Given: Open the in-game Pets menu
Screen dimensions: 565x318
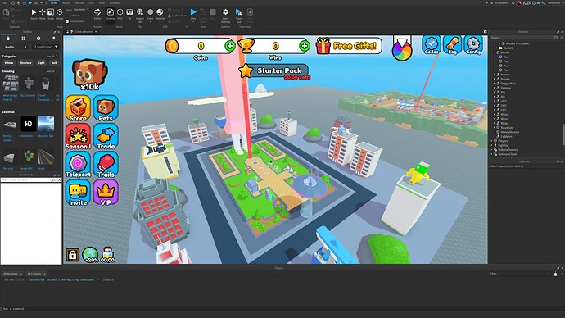Looking at the screenshot, I should pos(106,108).
